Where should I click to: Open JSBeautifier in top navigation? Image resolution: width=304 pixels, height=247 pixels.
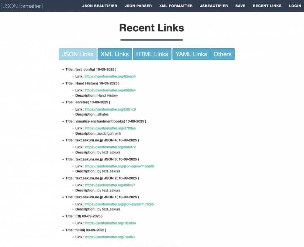214,6
